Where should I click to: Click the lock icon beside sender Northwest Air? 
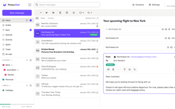coord(115,57)
